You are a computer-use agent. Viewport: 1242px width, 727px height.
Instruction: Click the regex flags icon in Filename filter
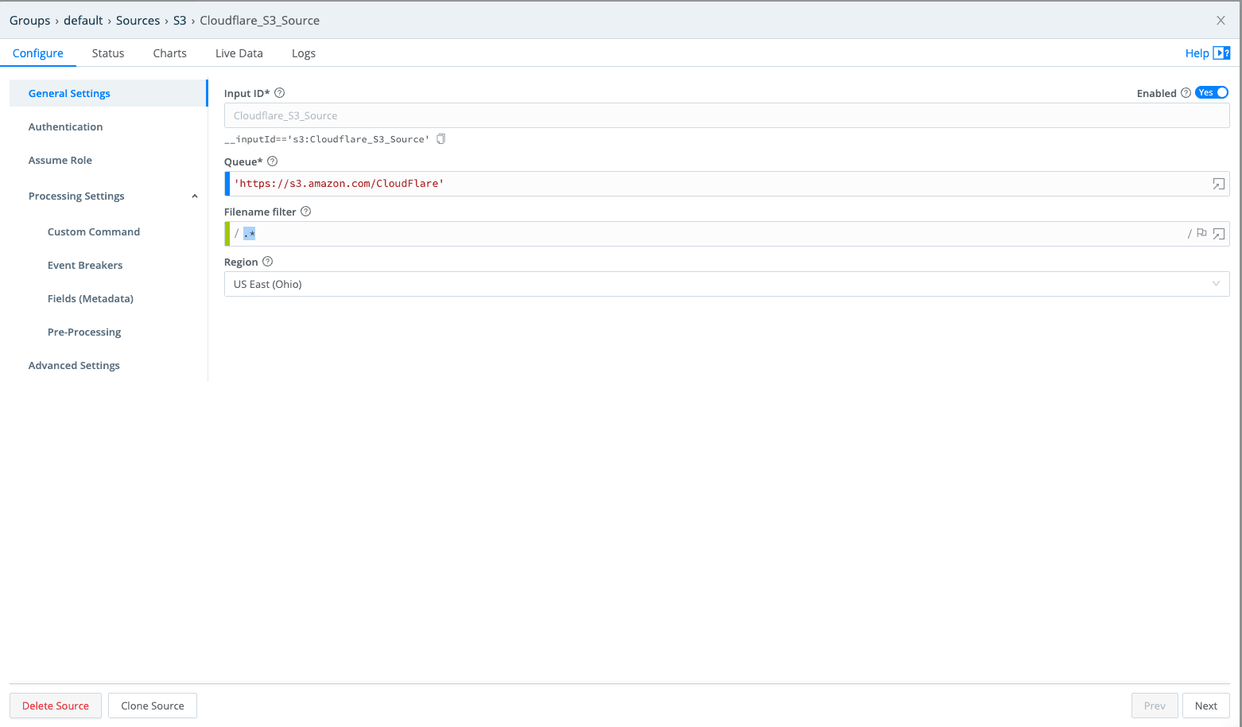click(x=1201, y=233)
